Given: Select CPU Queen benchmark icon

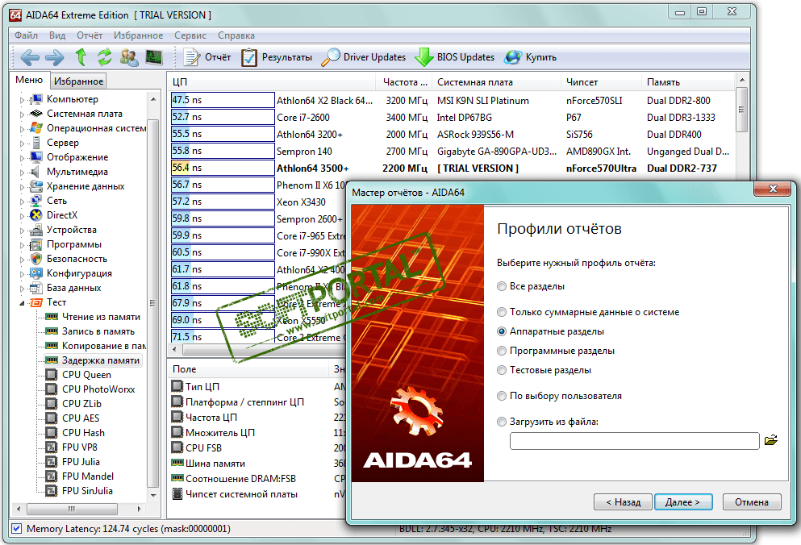Looking at the screenshot, I should pos(51,374).
